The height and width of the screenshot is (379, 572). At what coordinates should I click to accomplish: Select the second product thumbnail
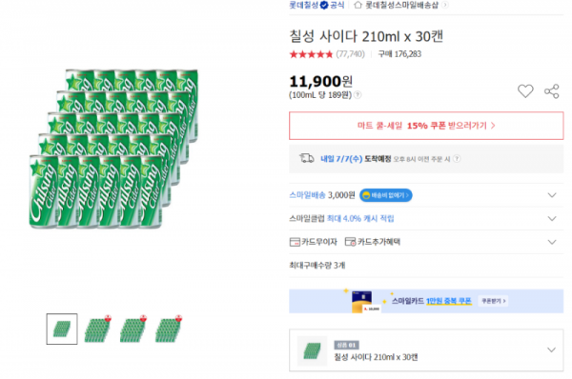click(97, 329)
